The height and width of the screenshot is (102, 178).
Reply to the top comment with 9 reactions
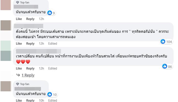tap(30, 19)
